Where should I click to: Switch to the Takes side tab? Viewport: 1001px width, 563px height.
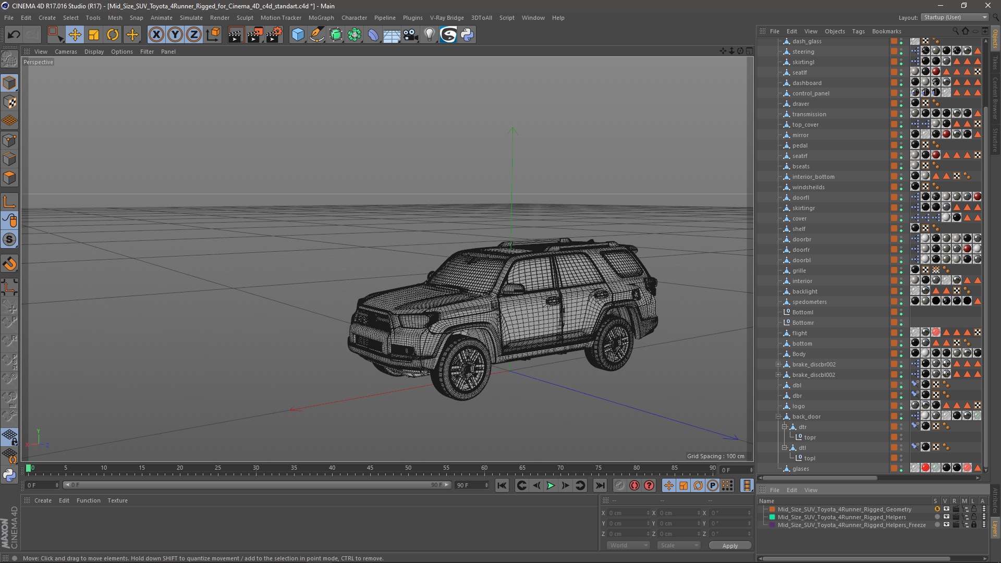995,63
